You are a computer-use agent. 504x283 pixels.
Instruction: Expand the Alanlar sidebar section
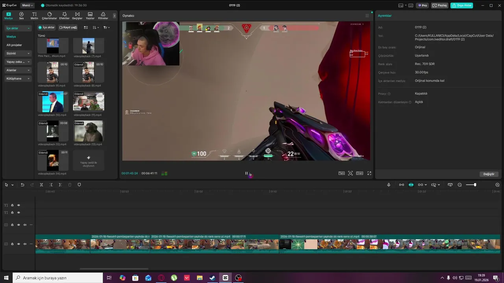pyautogui.click(x=18, y=70)
